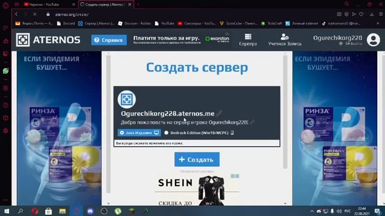Open the browser downloads icon
The image size is (385, 216).
point(372,14)
